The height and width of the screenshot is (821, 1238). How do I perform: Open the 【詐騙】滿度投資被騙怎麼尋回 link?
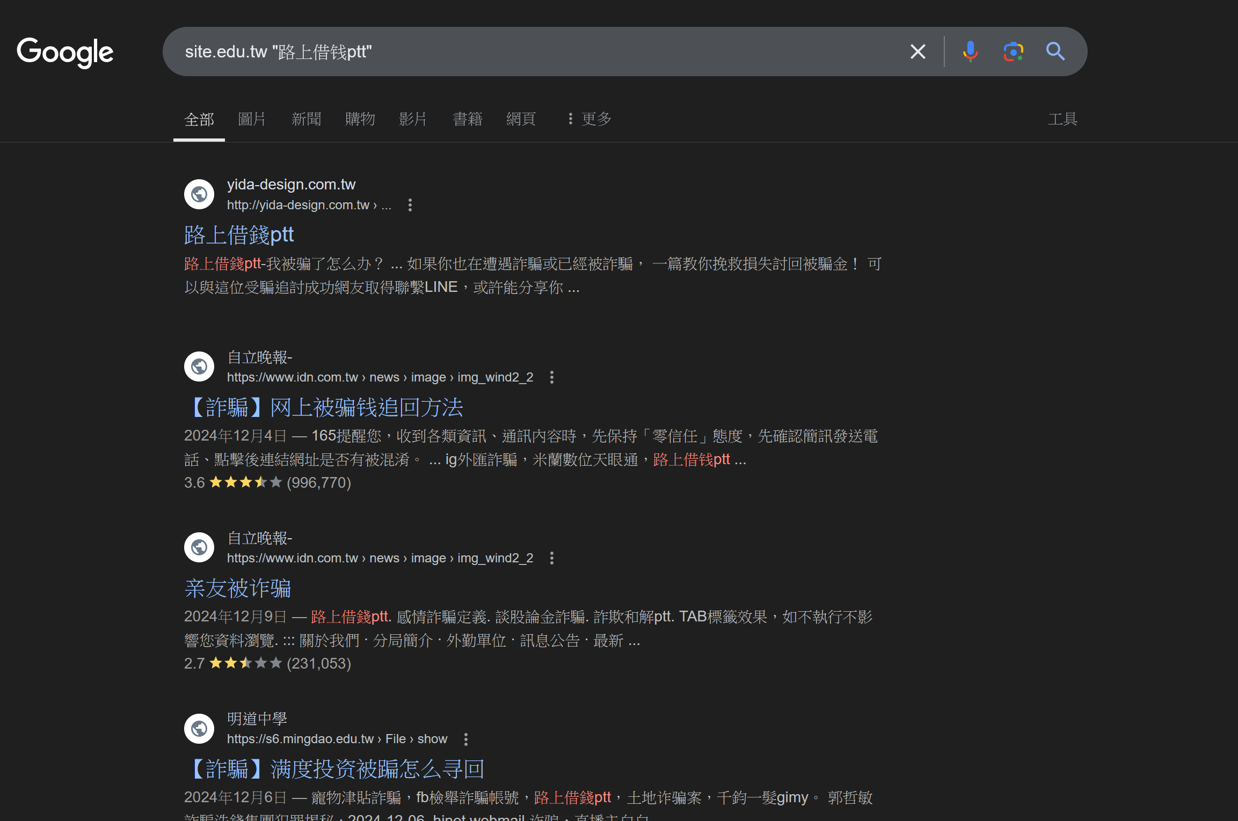click(334, 769)
